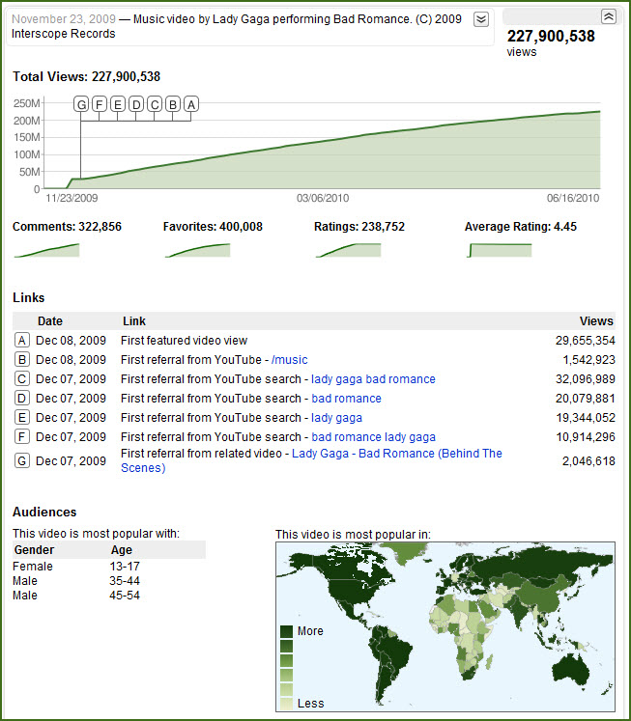Click the 32,096,989 views value

pyautogui.click(x=585, y=379)
